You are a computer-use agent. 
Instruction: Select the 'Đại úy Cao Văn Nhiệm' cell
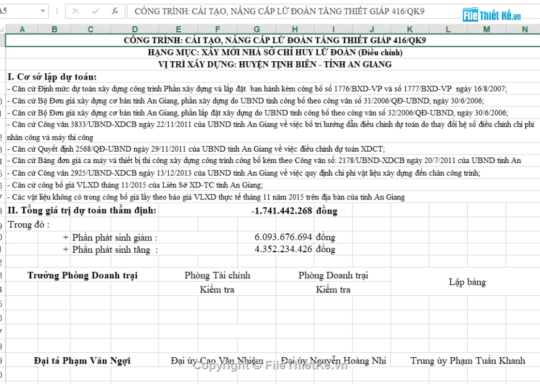217,361
